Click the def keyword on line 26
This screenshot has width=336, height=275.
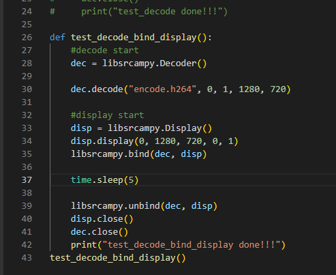click(x=57, y=38)
